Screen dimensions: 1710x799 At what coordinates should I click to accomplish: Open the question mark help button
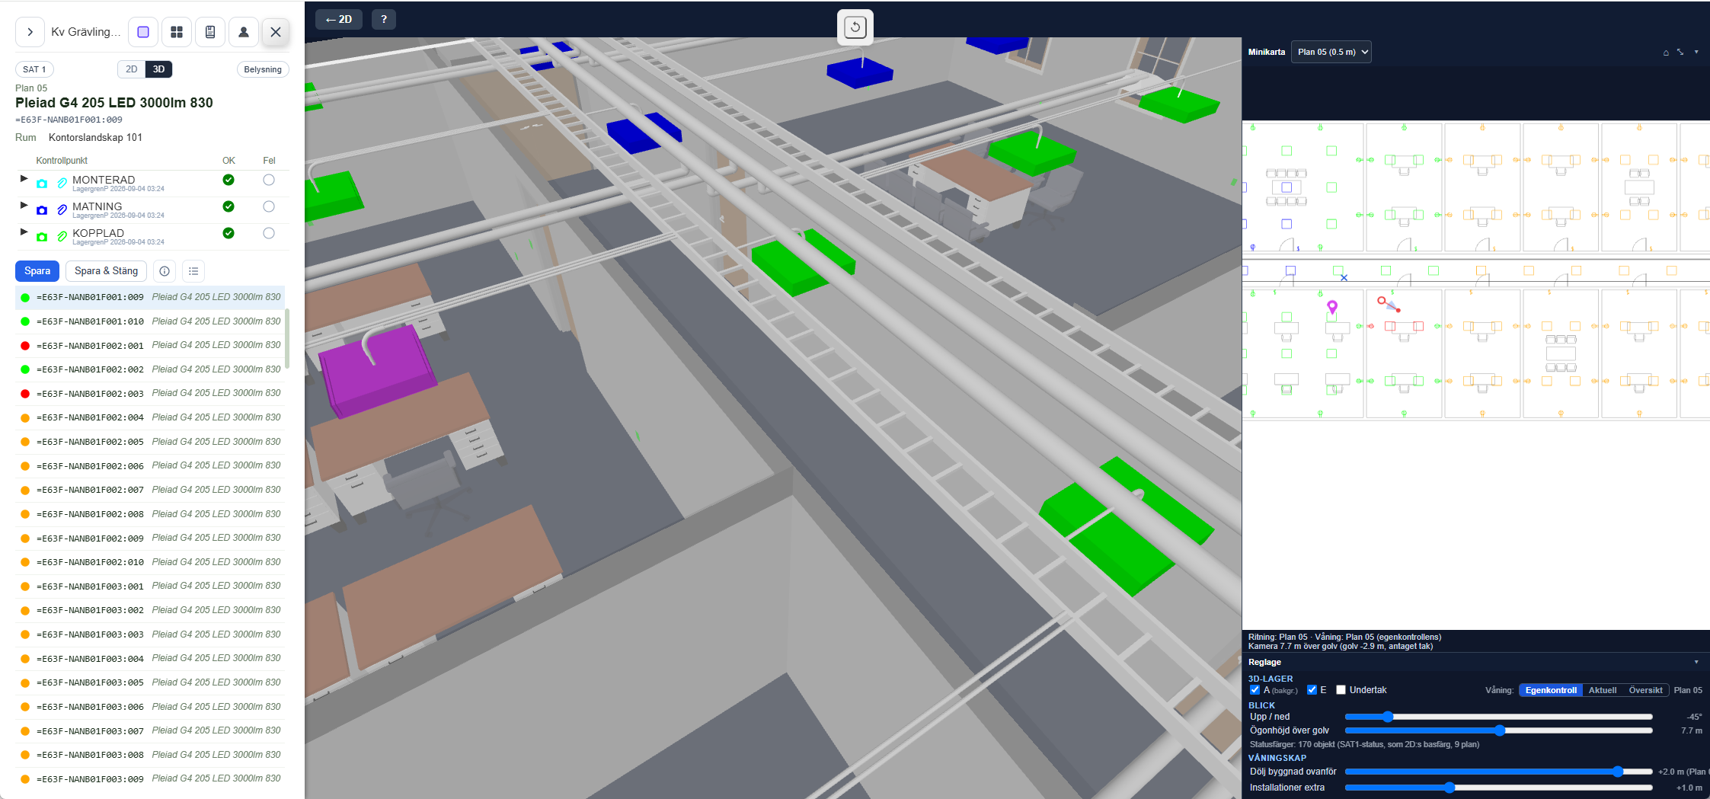pyautogui.click(x=384, y=20)
